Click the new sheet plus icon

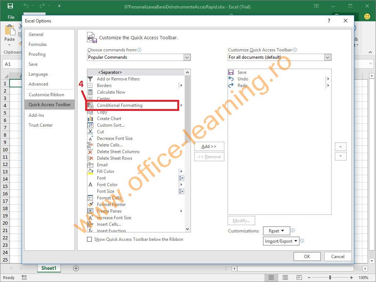click(76, 268)
